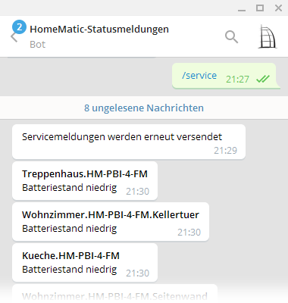Close the Telegram window
This screenshot has width=288, height=303.
(278, 8)
